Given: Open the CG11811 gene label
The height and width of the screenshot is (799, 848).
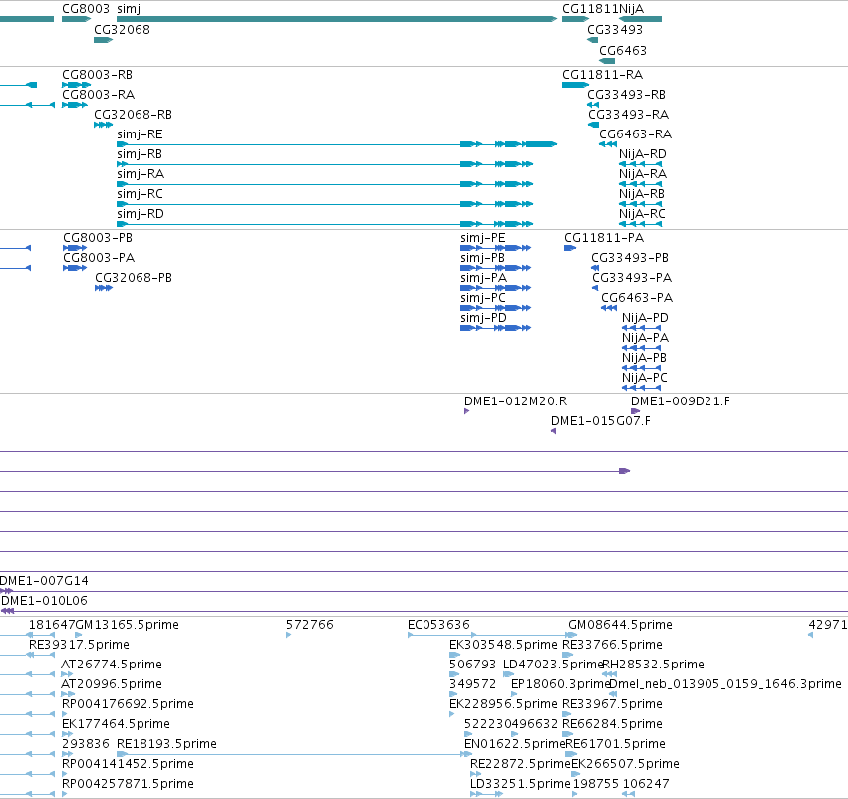Looking at the screenshot, I should click(590, 9).
